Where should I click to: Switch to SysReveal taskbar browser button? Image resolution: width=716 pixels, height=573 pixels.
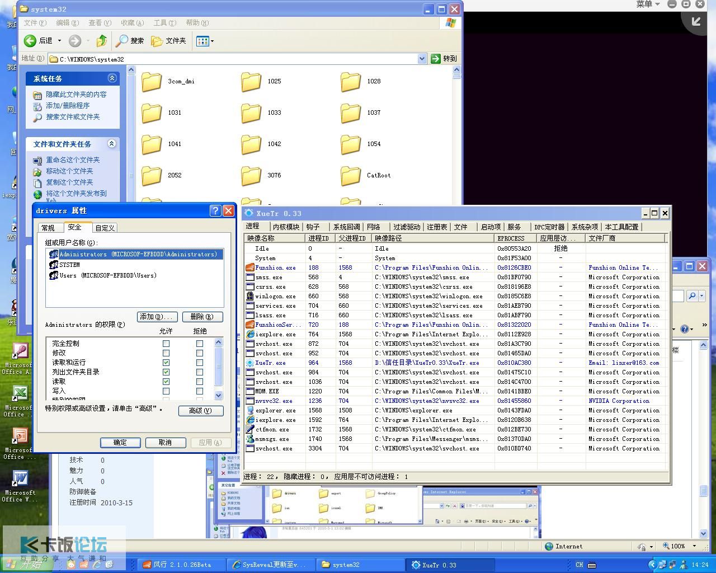pos(271,565)
